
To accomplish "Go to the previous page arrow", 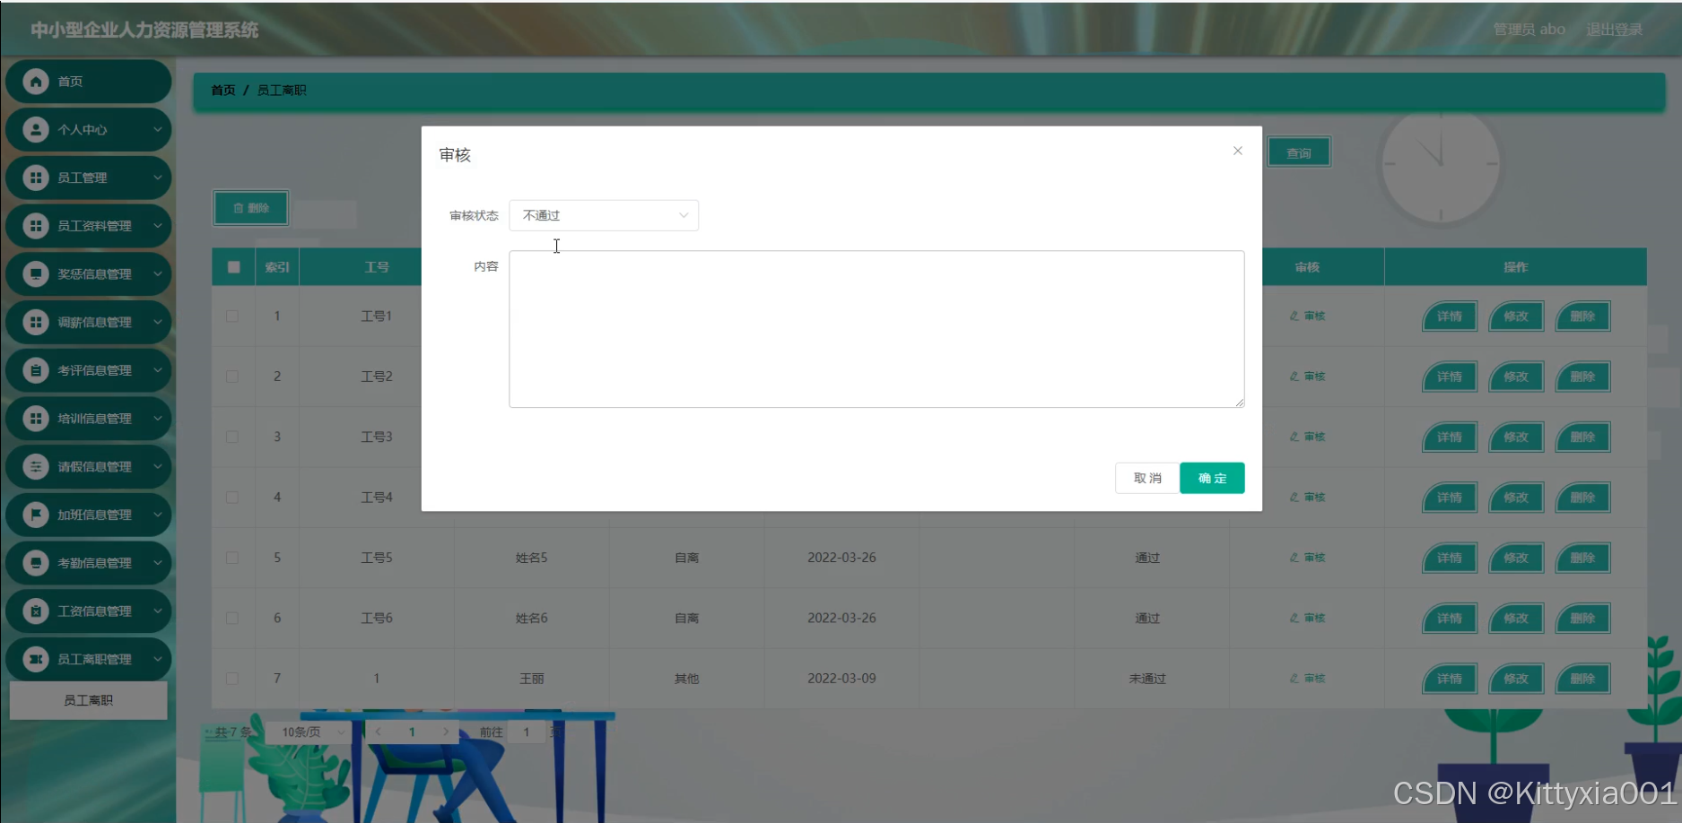I will pos(379,732).
